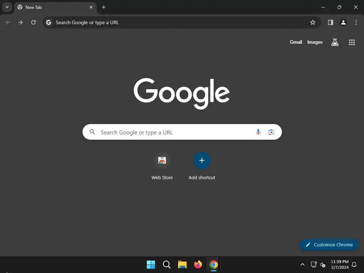The height and width of the screenshot is (273, 364).
Task: Click the Google G icon in address bar
Action: tap(48, 22)
